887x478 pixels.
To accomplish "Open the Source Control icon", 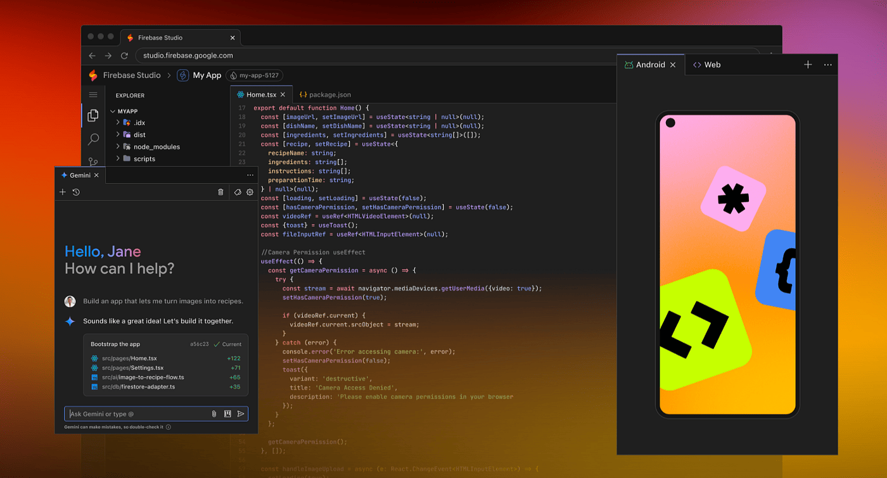I will click(93, 163).
